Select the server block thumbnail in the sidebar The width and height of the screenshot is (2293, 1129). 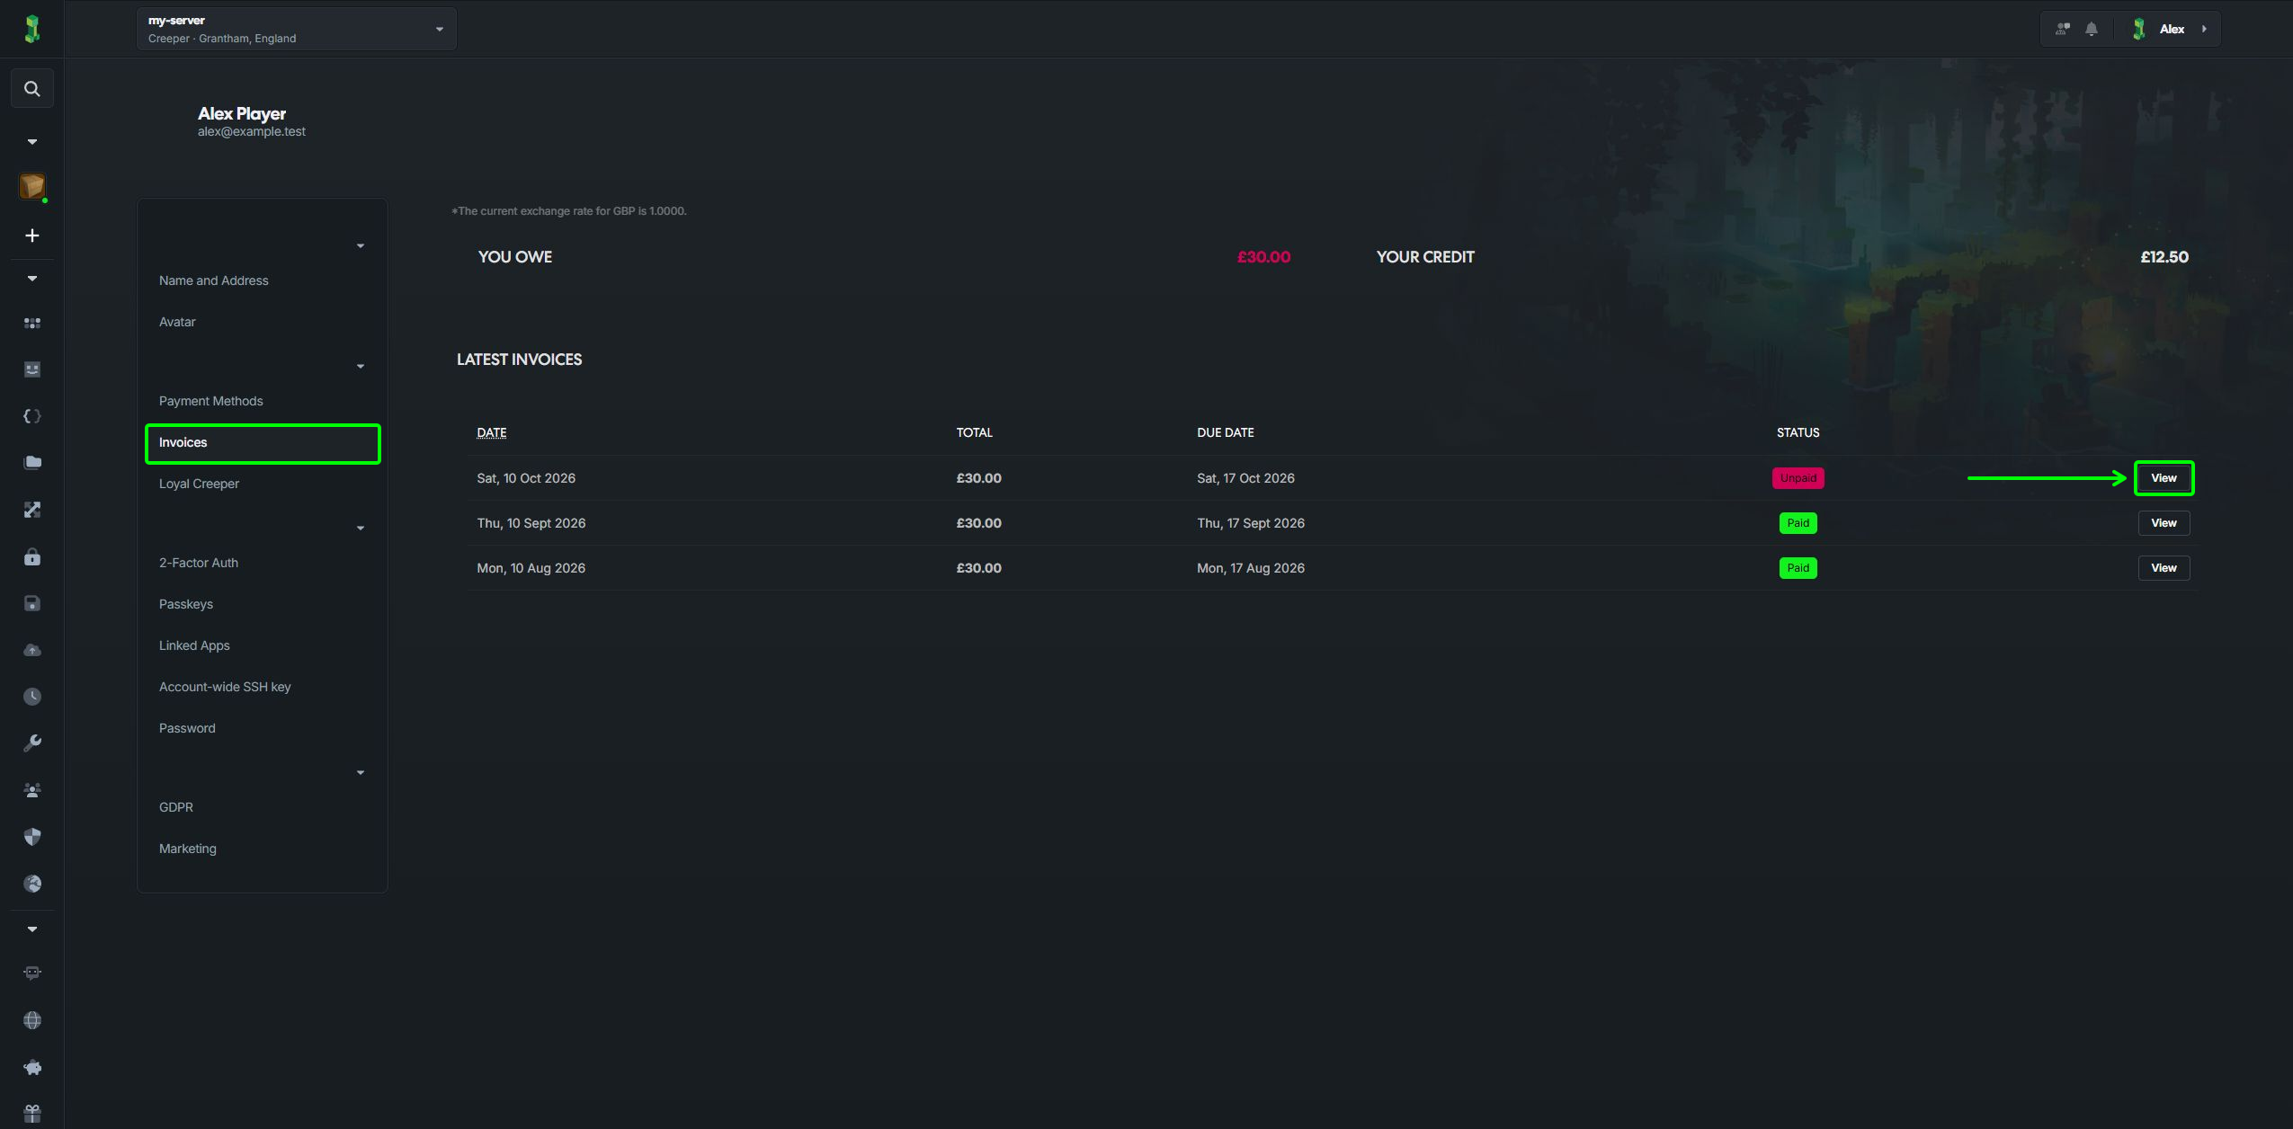[32, 186]
